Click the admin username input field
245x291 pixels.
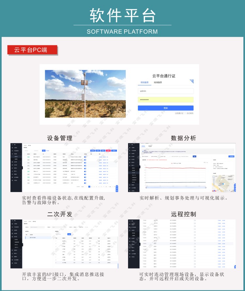165,91
